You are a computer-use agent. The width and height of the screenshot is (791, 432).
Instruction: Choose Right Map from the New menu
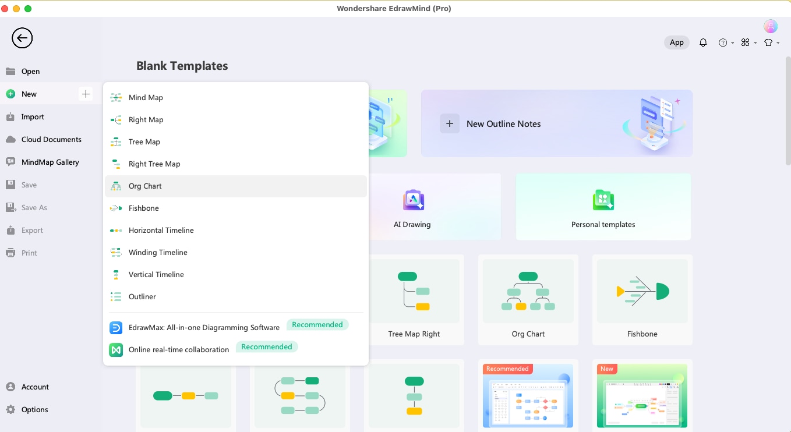tap(236, 119)
